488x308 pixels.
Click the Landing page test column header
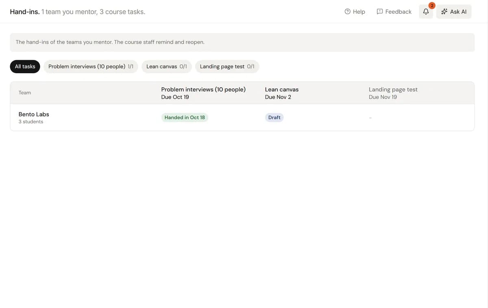393,93
